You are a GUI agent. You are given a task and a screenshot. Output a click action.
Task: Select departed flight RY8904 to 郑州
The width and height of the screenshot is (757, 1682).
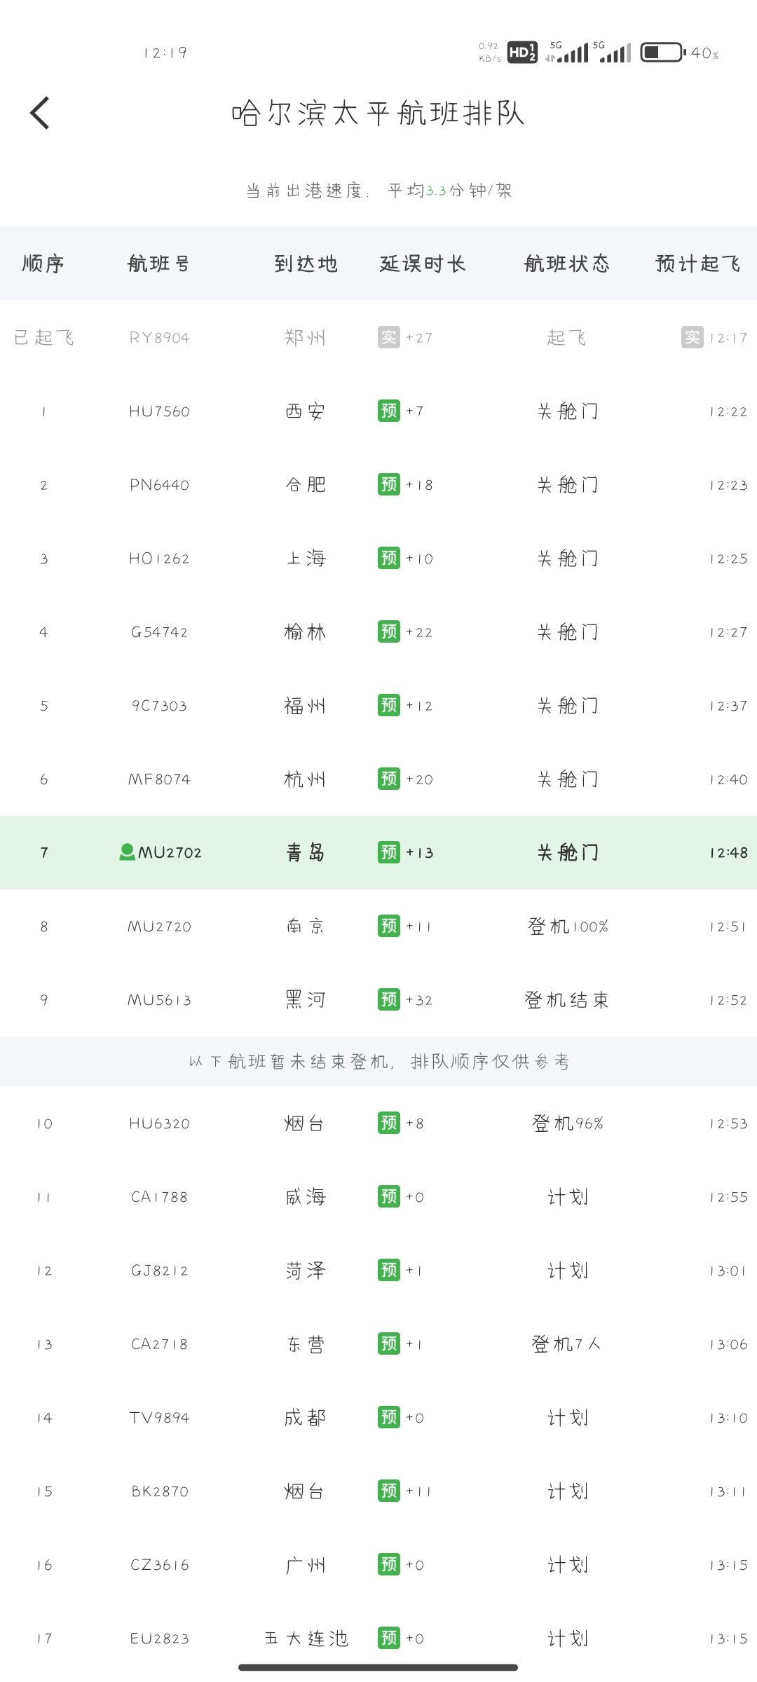tap(378, 338)
